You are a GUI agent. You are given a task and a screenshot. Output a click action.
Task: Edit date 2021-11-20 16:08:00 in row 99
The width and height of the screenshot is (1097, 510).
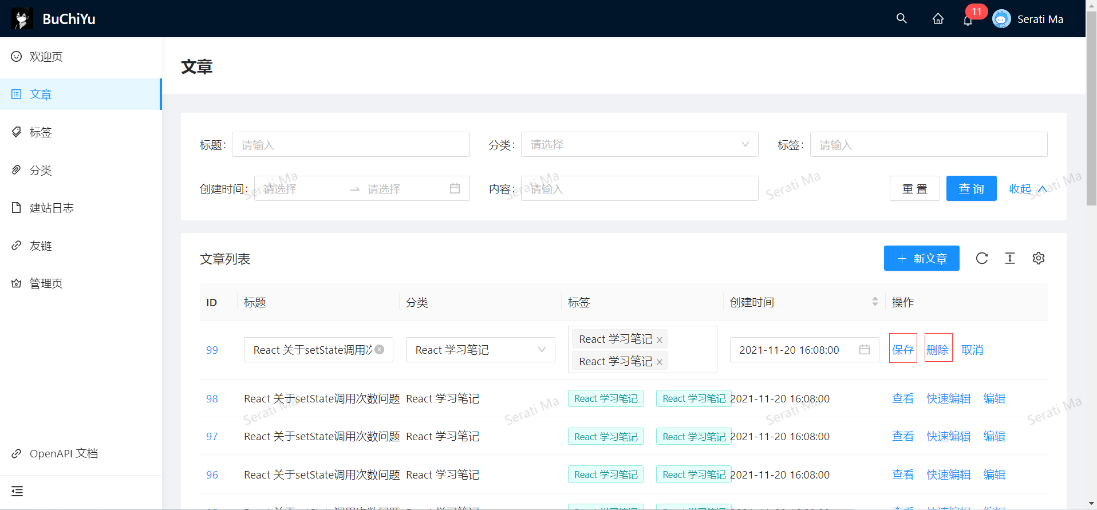804,350
